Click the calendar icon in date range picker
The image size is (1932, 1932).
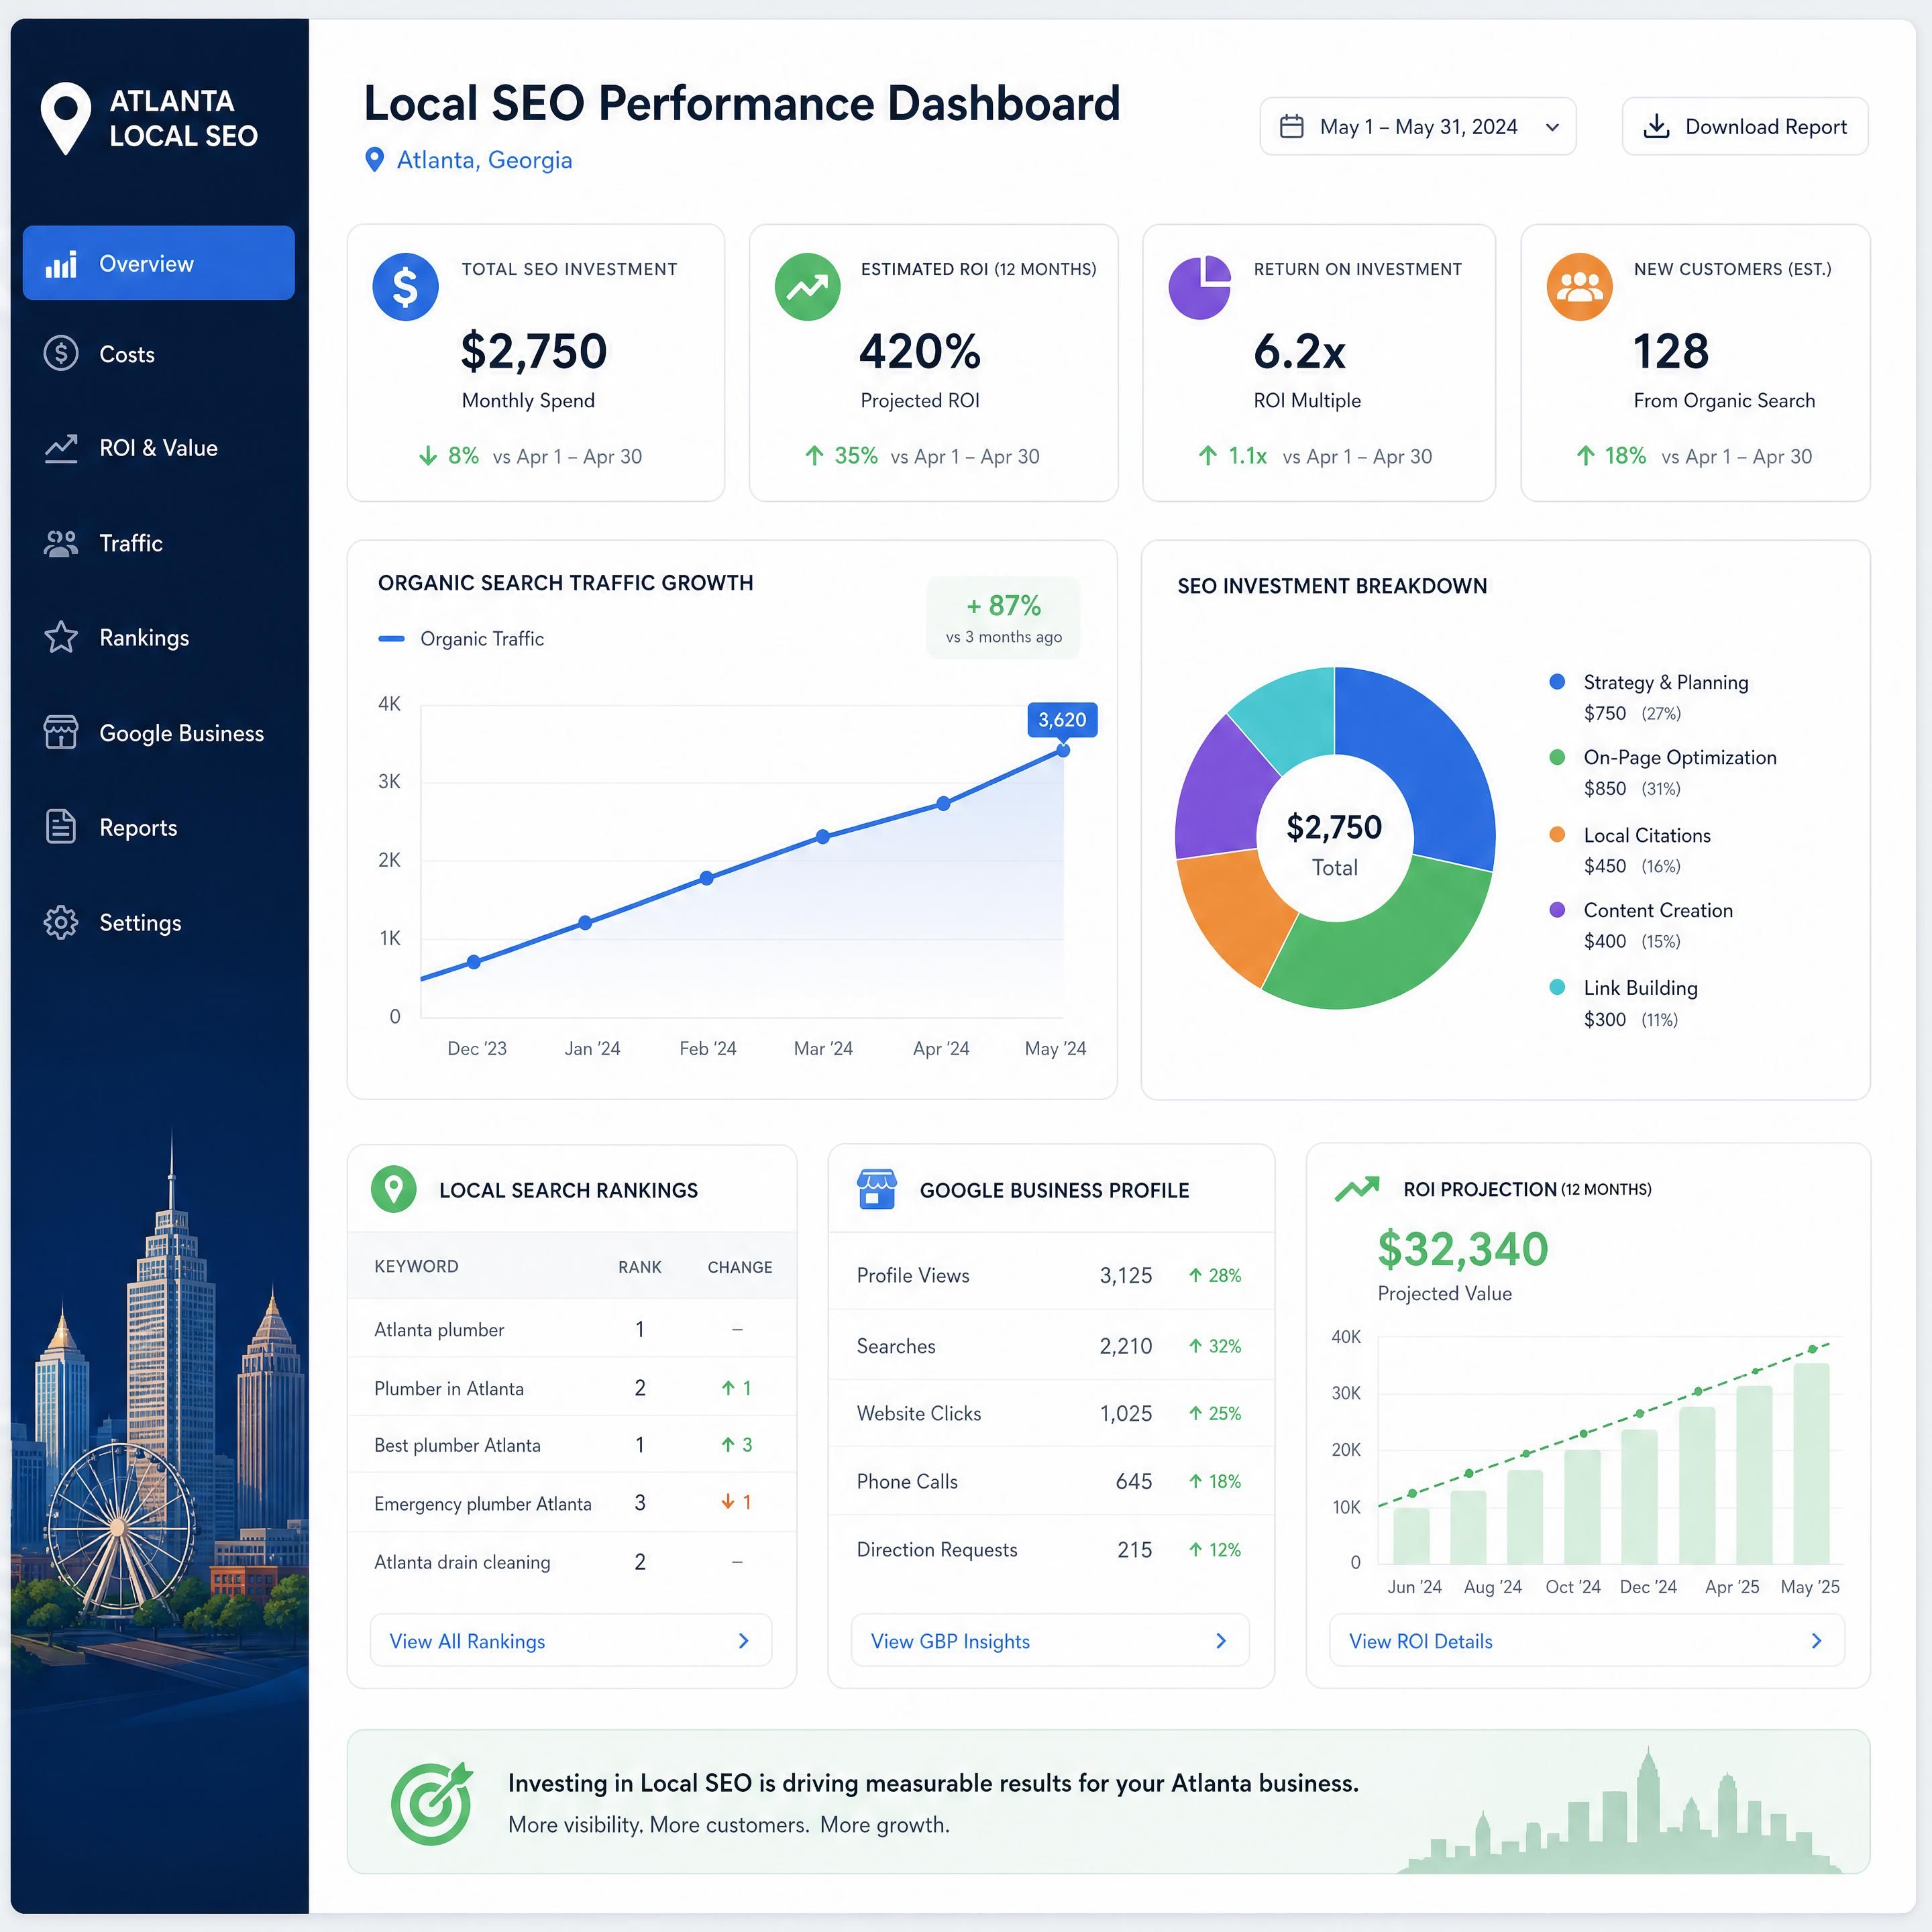(1292, 126)
